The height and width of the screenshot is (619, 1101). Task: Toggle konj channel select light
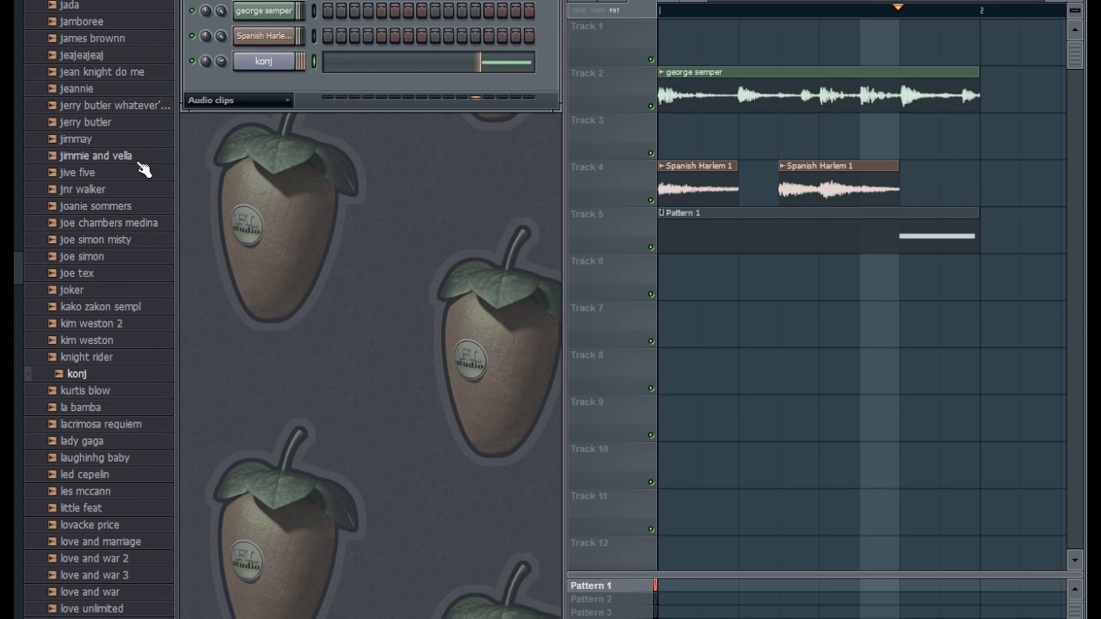tap(314, 61)
